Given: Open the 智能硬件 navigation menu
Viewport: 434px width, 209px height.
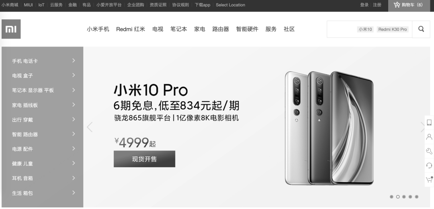Looking at the screenshot, I should coord(247,29).
